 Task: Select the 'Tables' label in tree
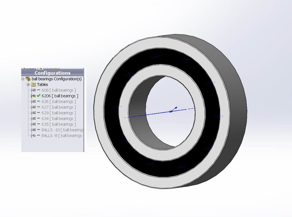coord(42,85)
